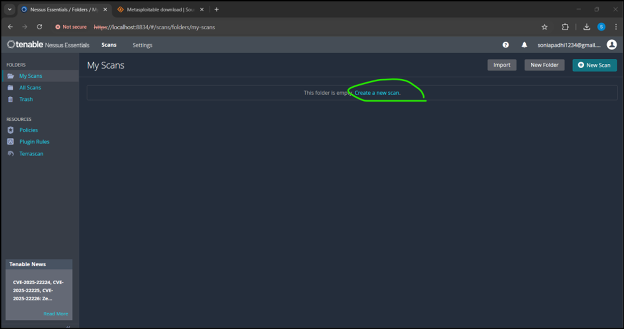Screen dimensions: 624x329
Task: Bookmark this page with the star icon
Action: 545,27
